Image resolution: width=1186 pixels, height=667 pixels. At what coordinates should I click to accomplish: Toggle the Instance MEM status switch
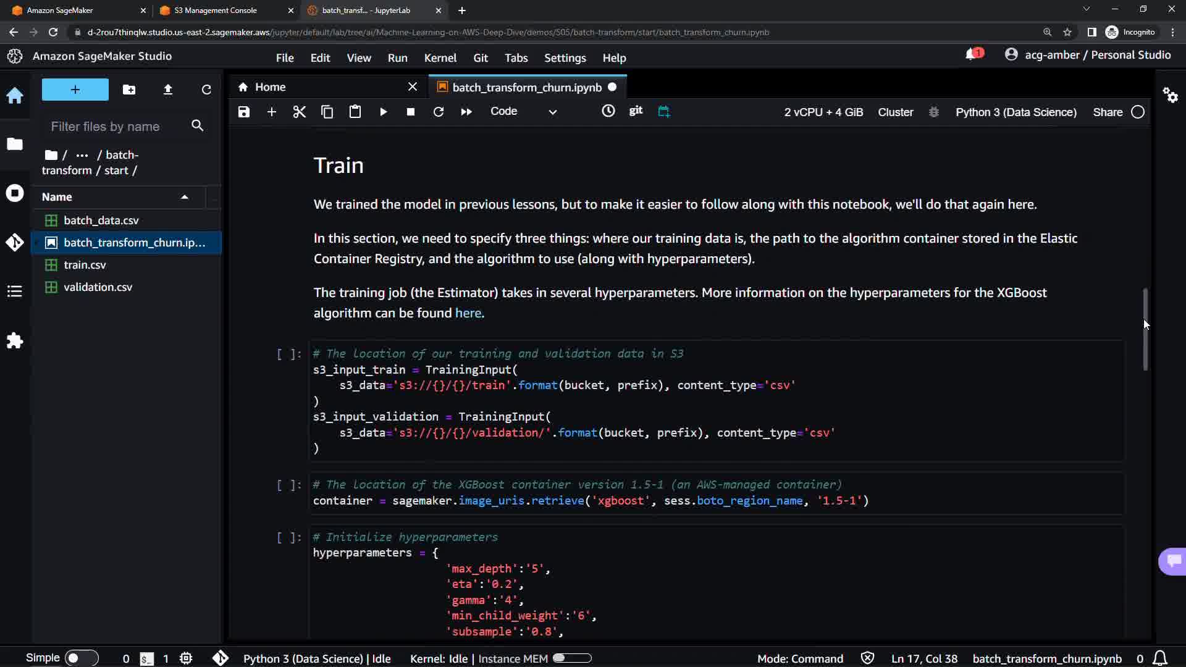tap(572, 658)
